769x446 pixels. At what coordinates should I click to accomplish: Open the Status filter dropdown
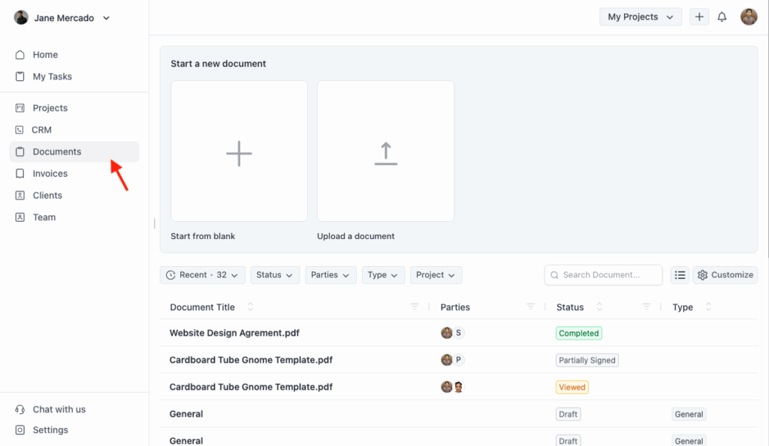click(275, 275)
